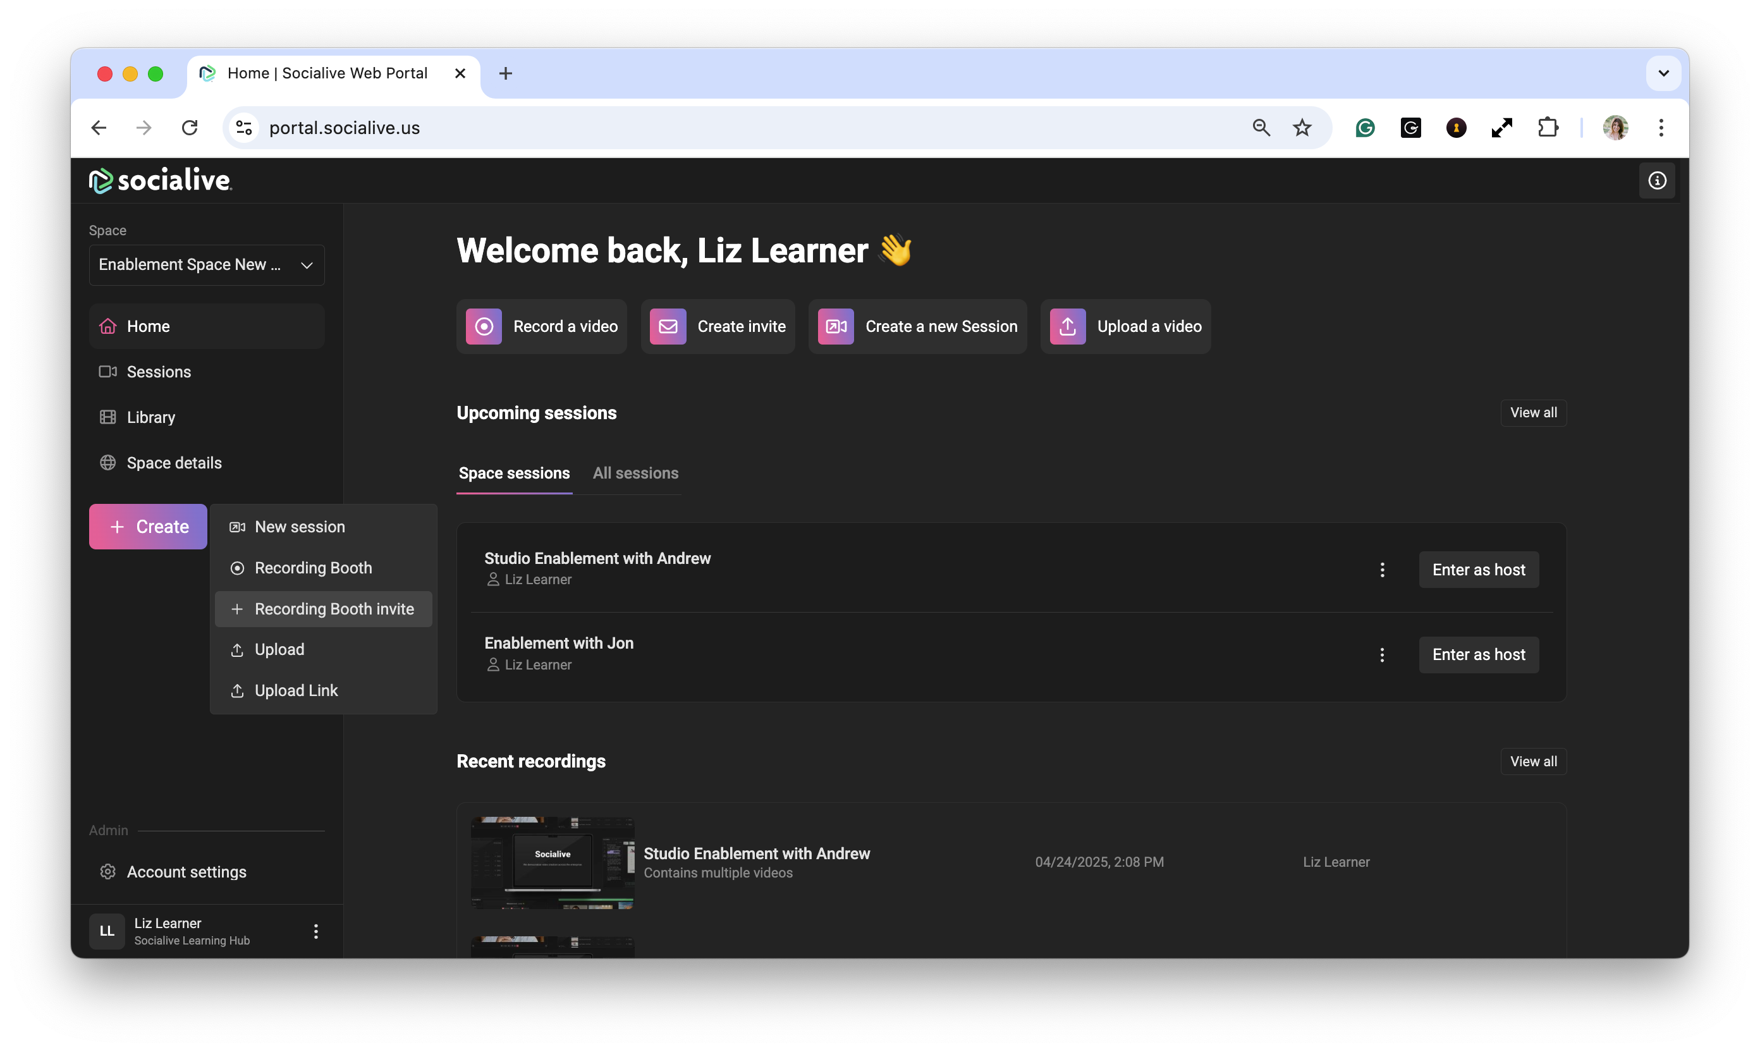Image resolution: width=1760 pixels, height=1052 pixels.
Task: Expand the Space selector dropdown
Action: pos(206,265)
